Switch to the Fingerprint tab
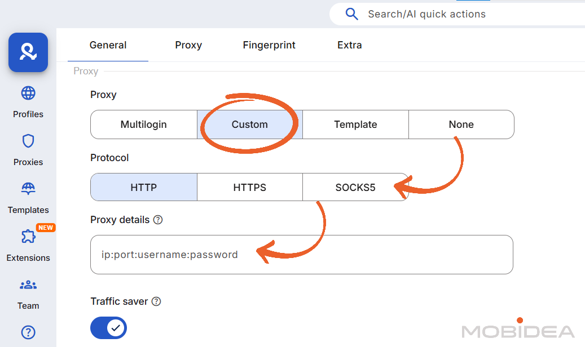Viewport: 585px width, 347px height. pos(269,45)
